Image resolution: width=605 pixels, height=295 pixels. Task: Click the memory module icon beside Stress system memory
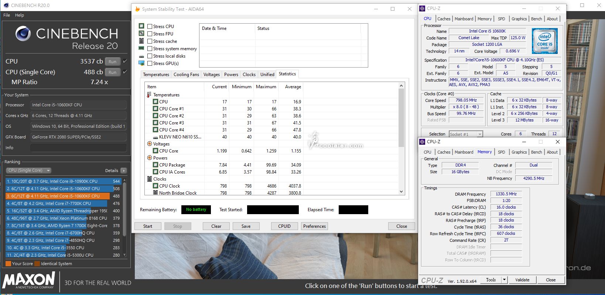pyautogui.click(x=141, y=48)
